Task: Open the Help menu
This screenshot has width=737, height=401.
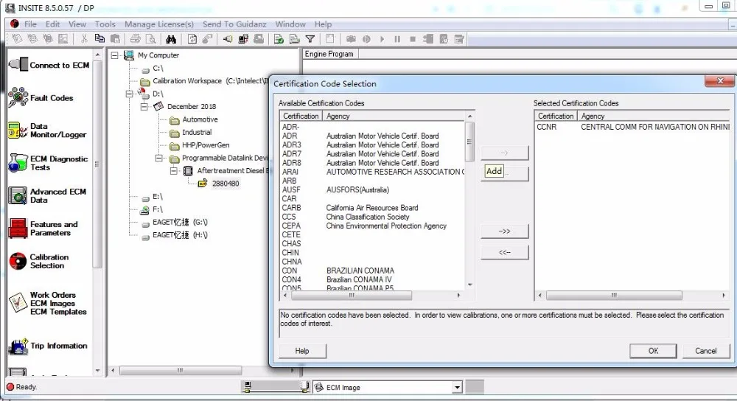Action: tap(323, 24)
